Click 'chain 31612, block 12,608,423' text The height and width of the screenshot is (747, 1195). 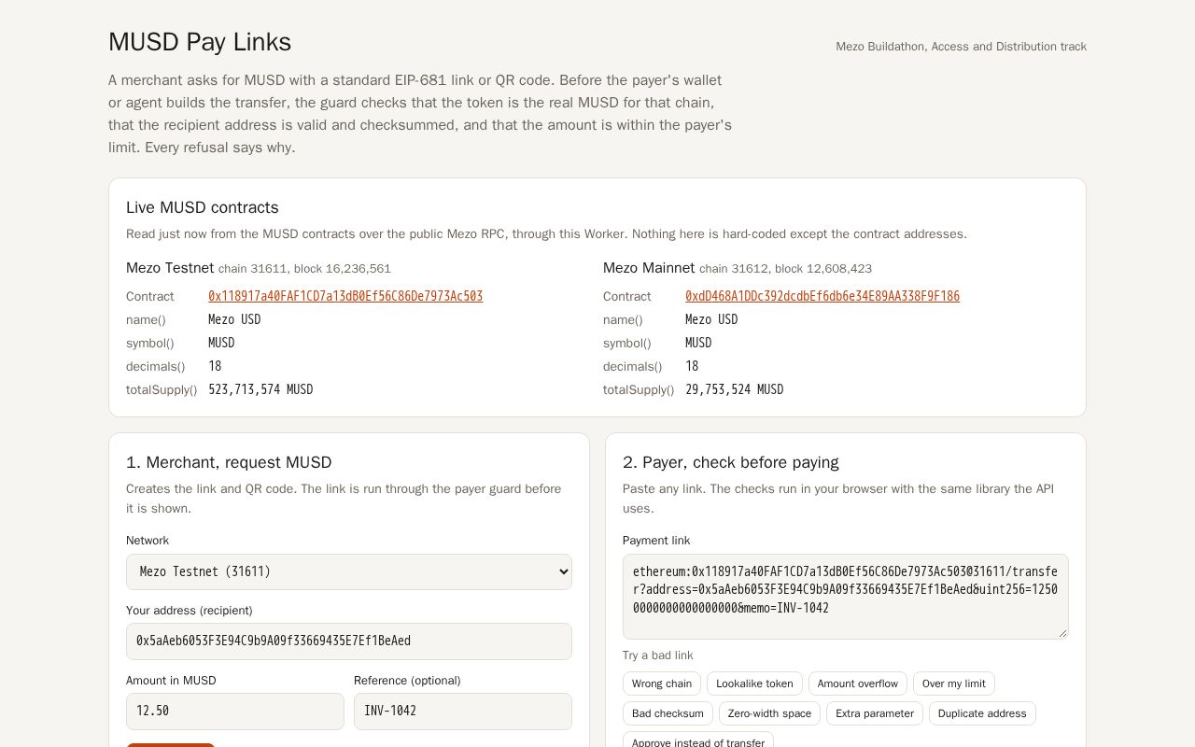click(x=785, y=269)
